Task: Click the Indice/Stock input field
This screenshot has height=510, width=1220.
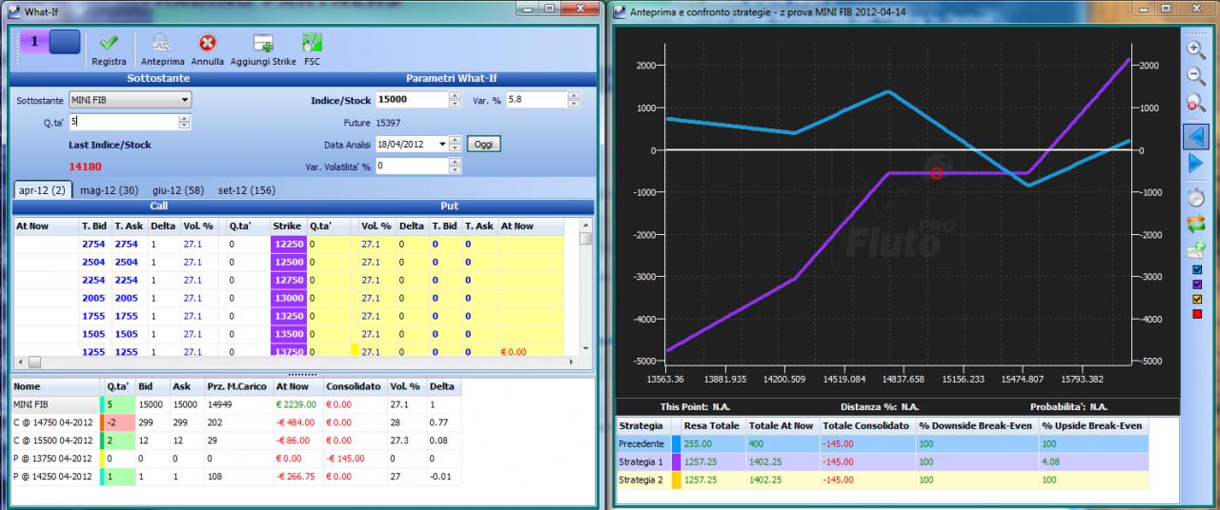Action: [x=416, y=100]
